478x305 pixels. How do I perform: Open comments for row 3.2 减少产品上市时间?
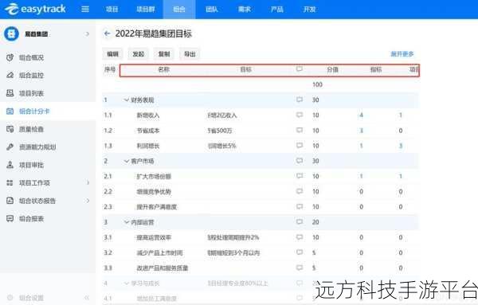[x=300, y=252]
